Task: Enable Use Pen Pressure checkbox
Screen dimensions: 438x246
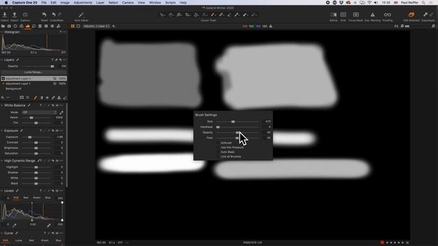Action: pyautogui.click(x=218, y=148)
